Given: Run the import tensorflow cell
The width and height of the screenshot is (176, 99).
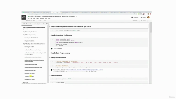Looking at the screenshot, I should click(x=51, y=39).
